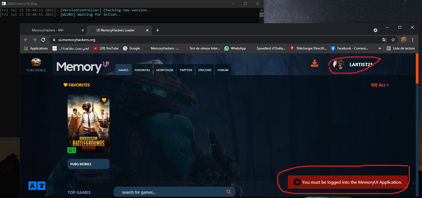Screen dimensions: 422x198
Task: Open the TWITTER menu item
Action: pos(186,70)
